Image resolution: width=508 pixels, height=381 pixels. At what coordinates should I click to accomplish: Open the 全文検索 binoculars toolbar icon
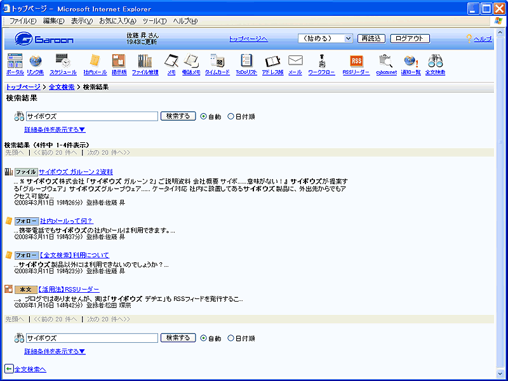click(435, 60)
